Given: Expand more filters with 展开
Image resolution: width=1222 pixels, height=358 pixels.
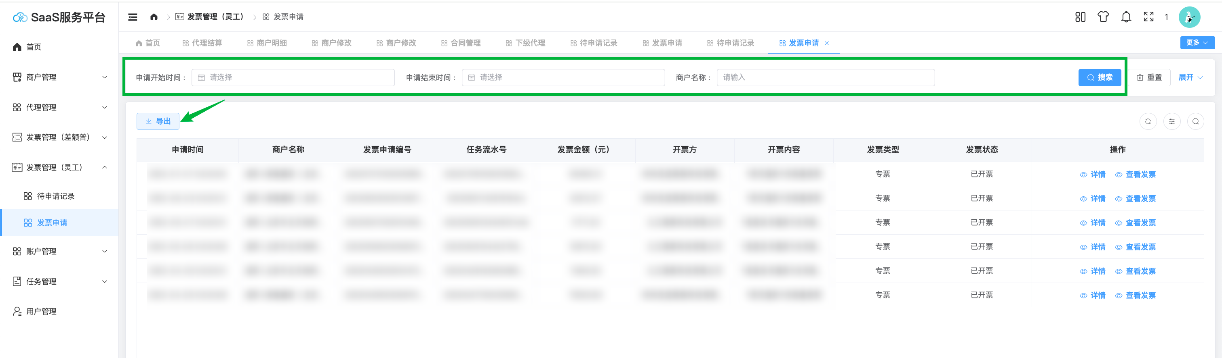Looking at the screenshot, I should tap(1190, 78).
